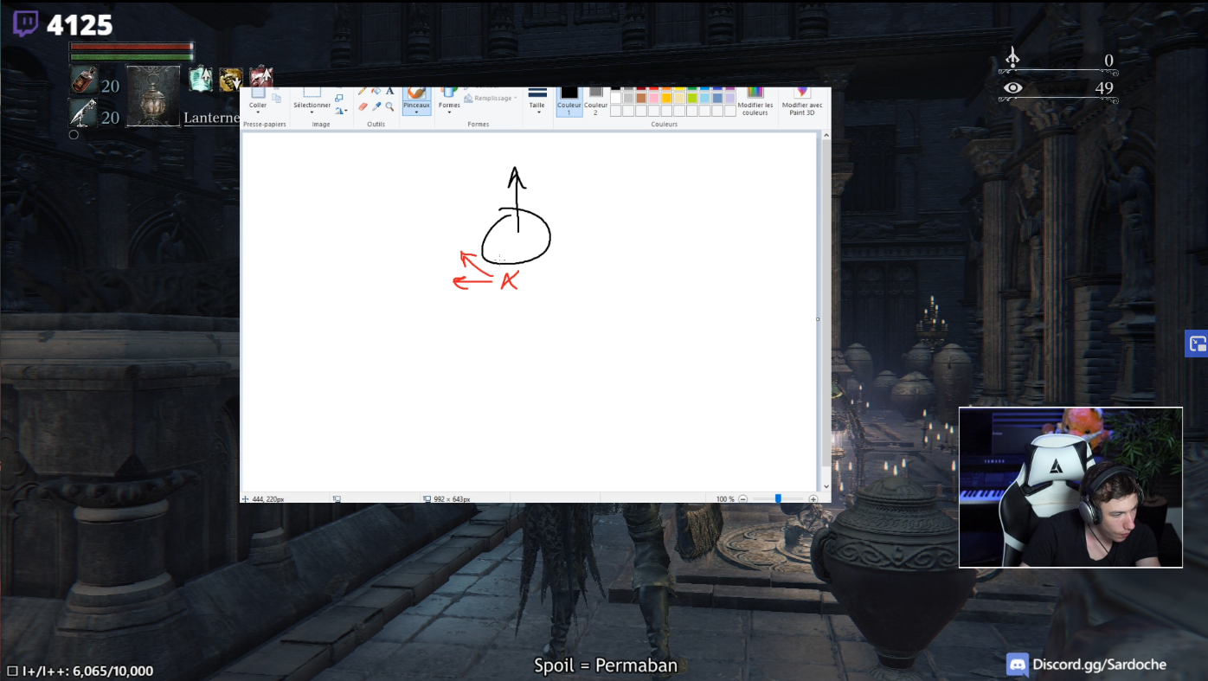Open Modifier avec Paint 3D
This screenshot has width=1208, height=681.
point(802,101)
